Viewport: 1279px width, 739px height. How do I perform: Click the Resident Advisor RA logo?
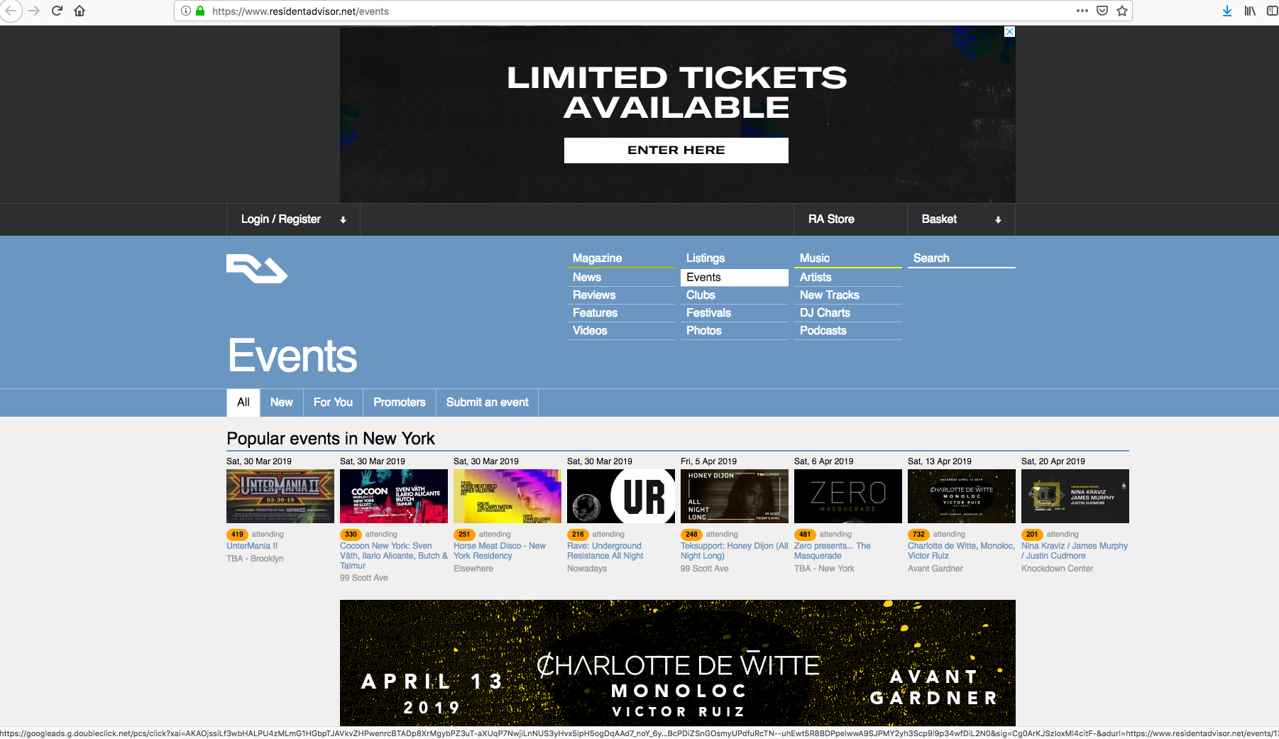point(257,268)
